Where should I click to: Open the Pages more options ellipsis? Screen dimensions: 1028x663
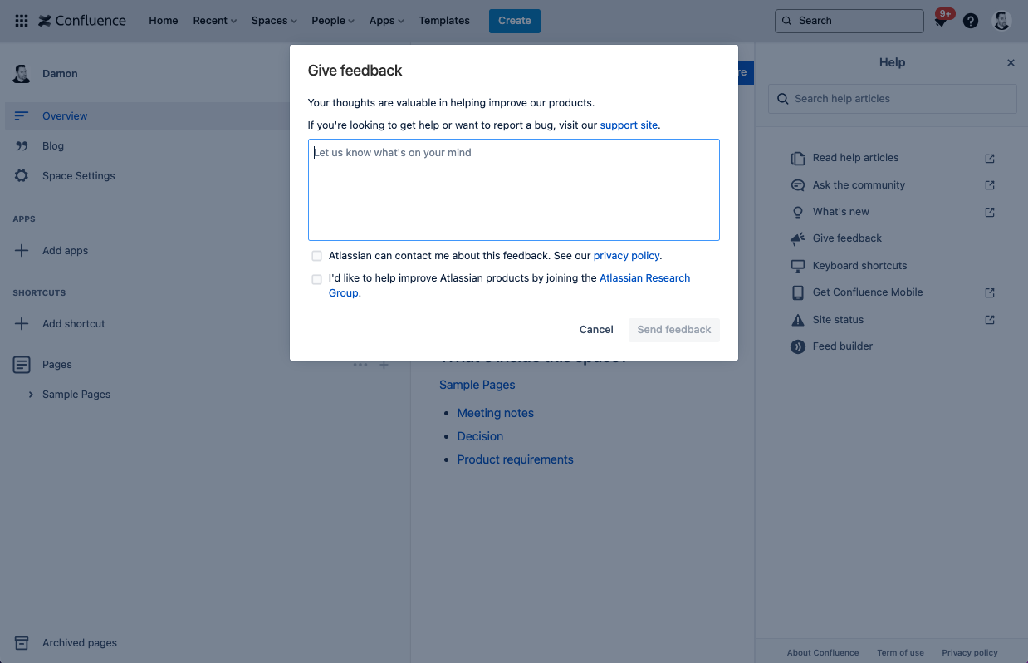(360, 365)
